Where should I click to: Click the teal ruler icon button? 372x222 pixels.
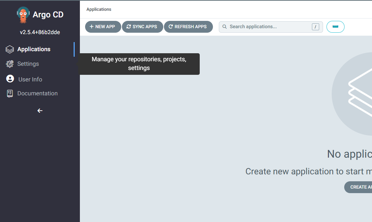336,27
